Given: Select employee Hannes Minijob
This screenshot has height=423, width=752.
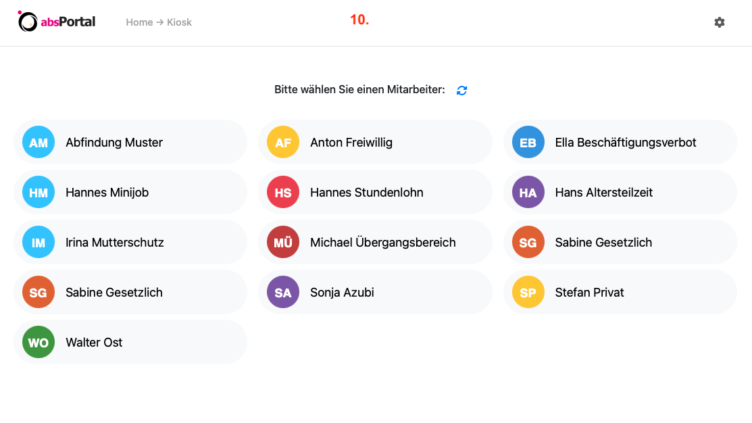Looking at the screenshot, I should [x=130, y=193].
